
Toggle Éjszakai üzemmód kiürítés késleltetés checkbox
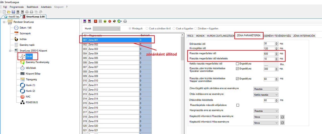pyautogui.click(x=237, y=69)
